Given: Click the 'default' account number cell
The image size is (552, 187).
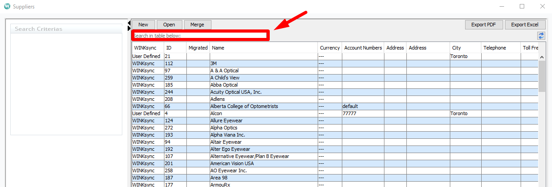Looking at the screenshot, I should click(363, 106).
